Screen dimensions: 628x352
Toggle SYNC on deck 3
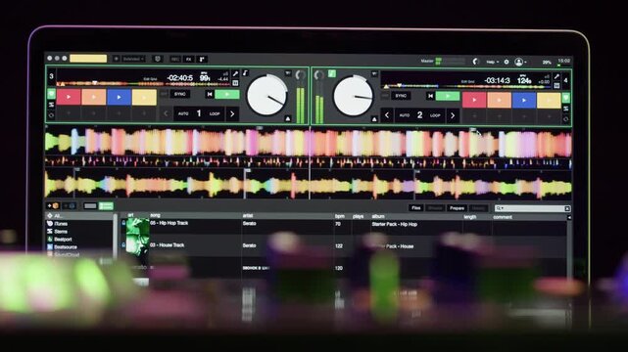[180, 94]
